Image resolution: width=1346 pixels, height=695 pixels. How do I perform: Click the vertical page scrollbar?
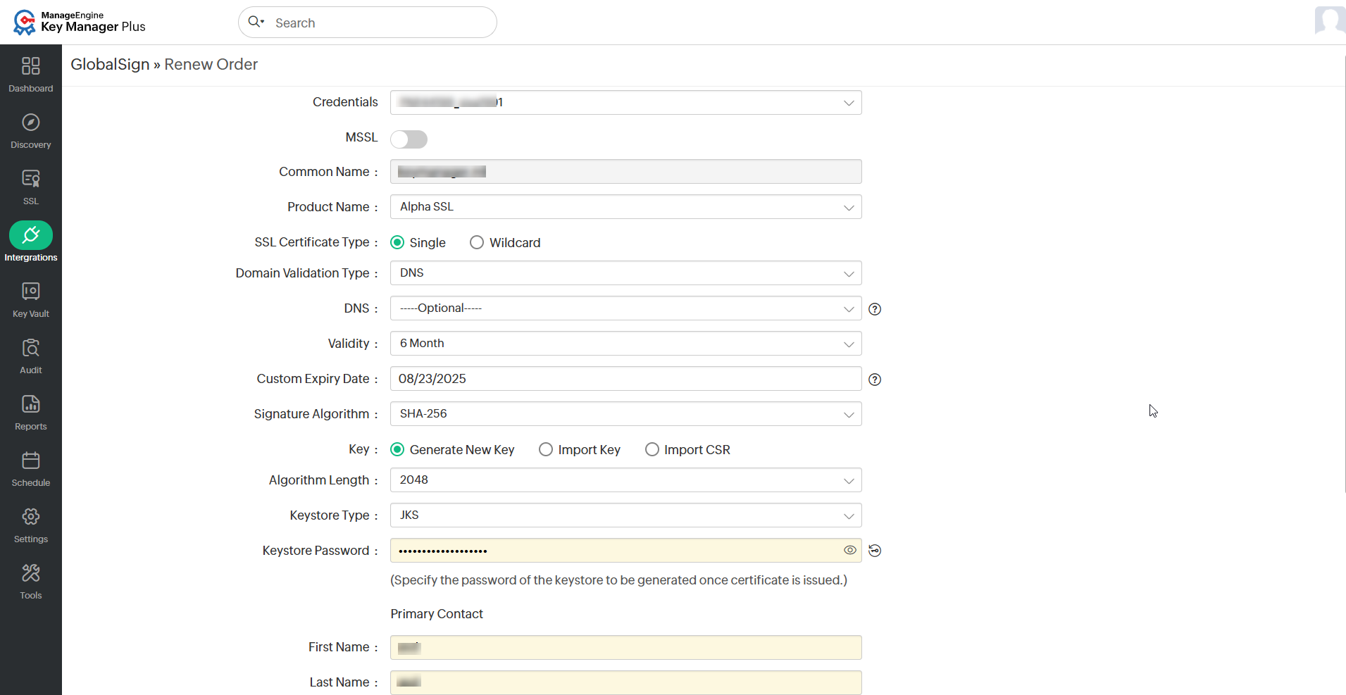[1344, 275]
